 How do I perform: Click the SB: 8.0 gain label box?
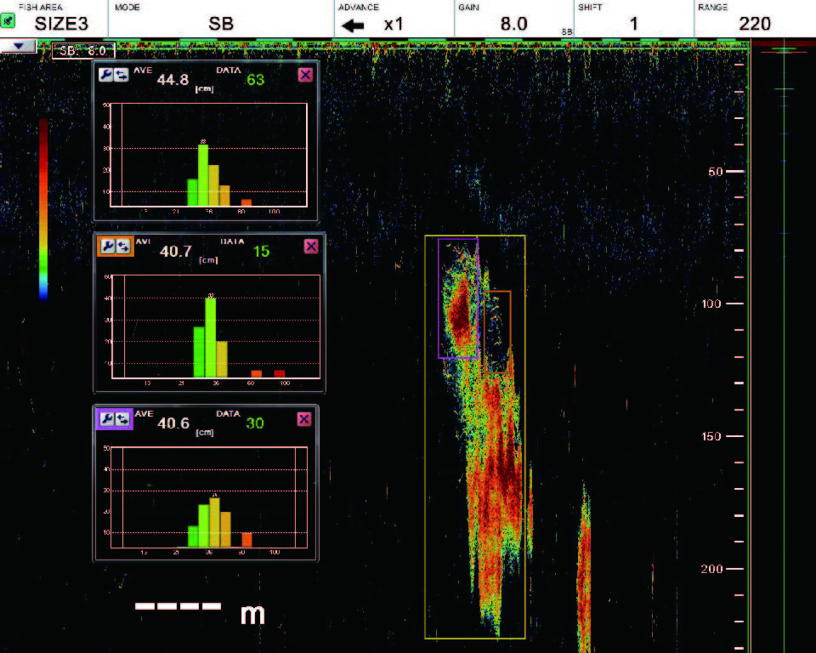[x=83, y=51]
